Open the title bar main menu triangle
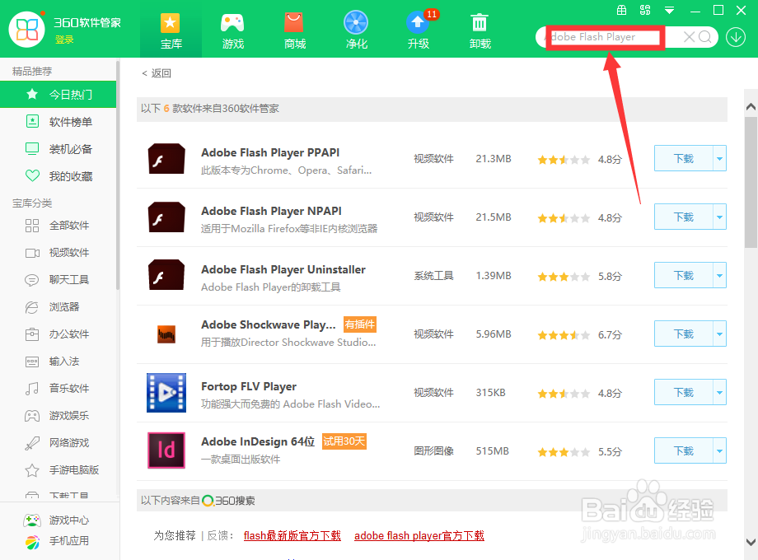Image resolution: width=758 pixels, height=560 pixels. pos(670,10)
